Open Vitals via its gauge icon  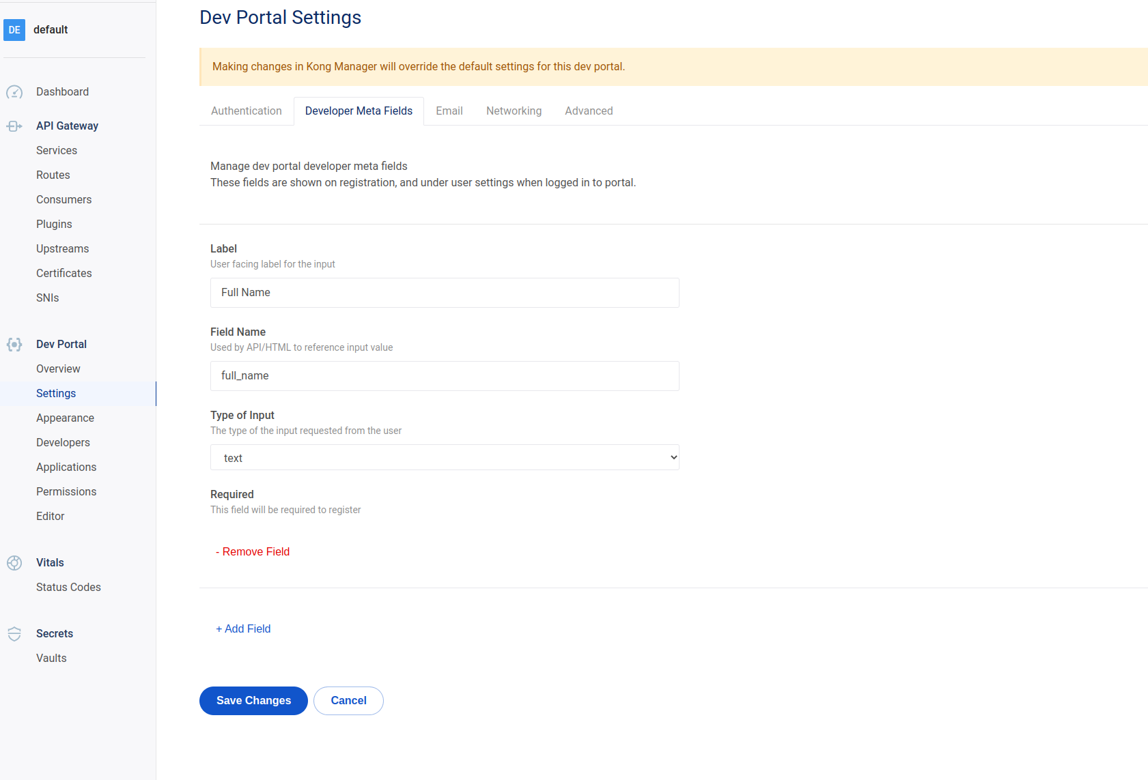coord(14,562)
